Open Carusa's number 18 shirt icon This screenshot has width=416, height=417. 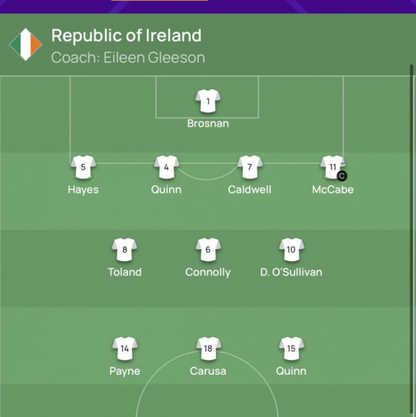coord(208,349)
